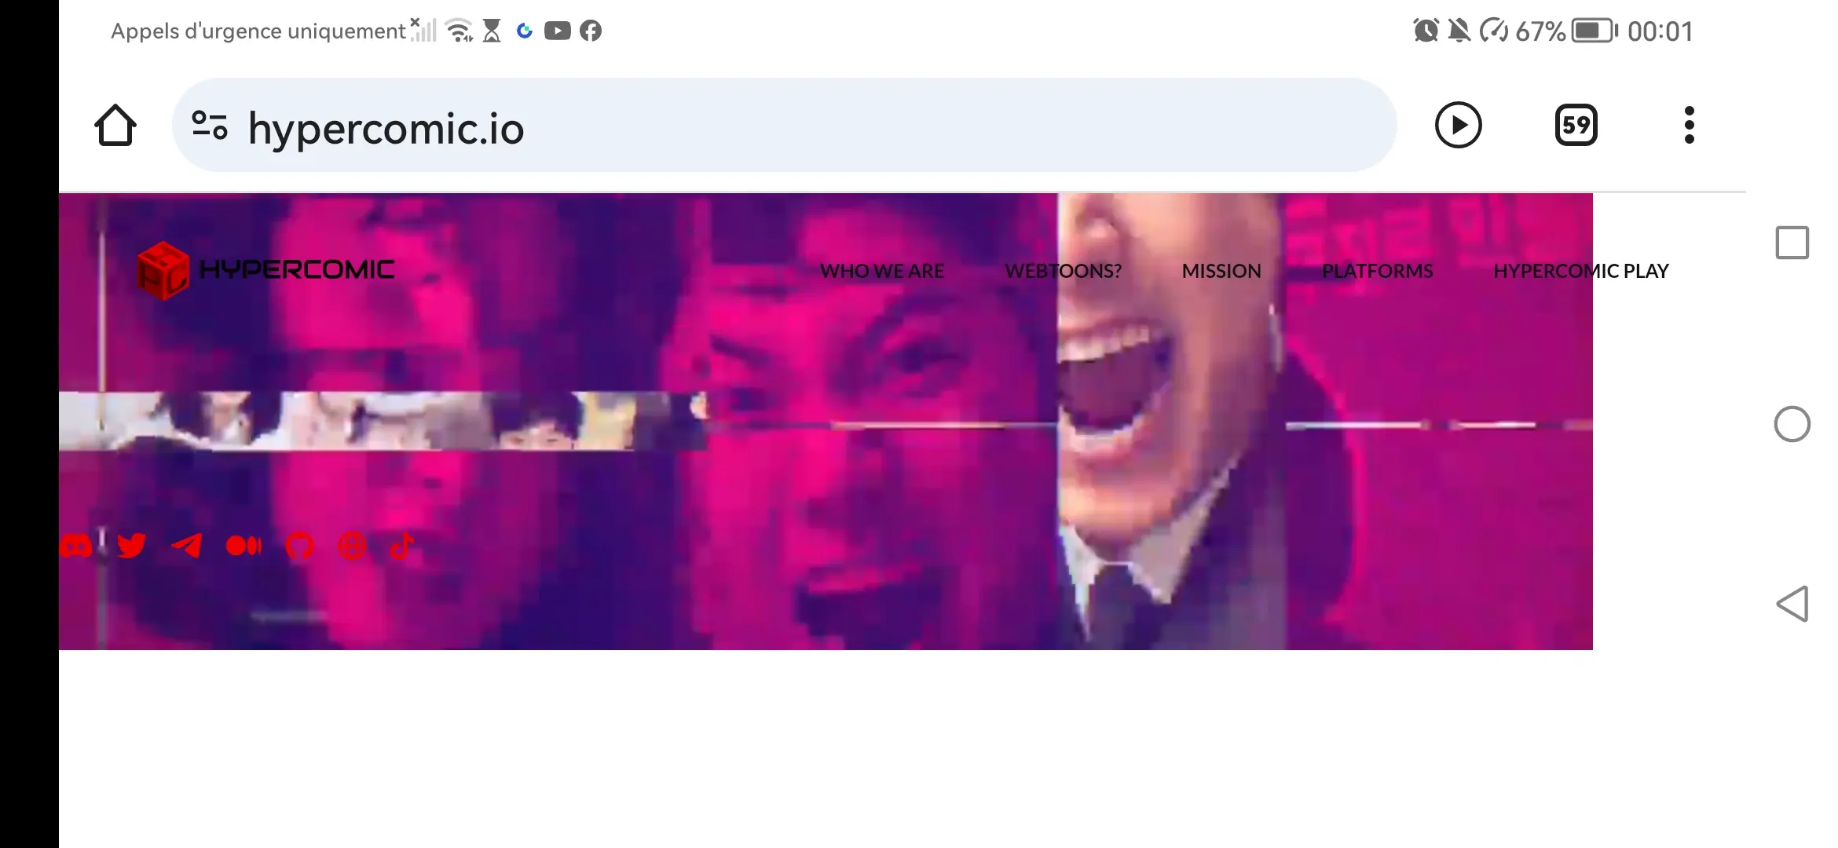Open the Discord social link icon

75,546
